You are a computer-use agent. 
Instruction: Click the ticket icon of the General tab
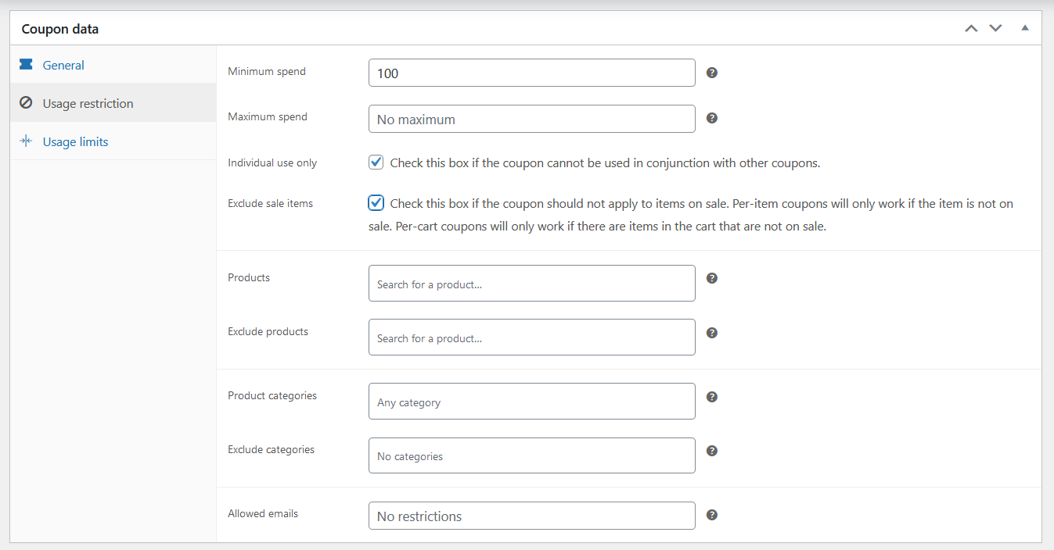tap(26, 65)
